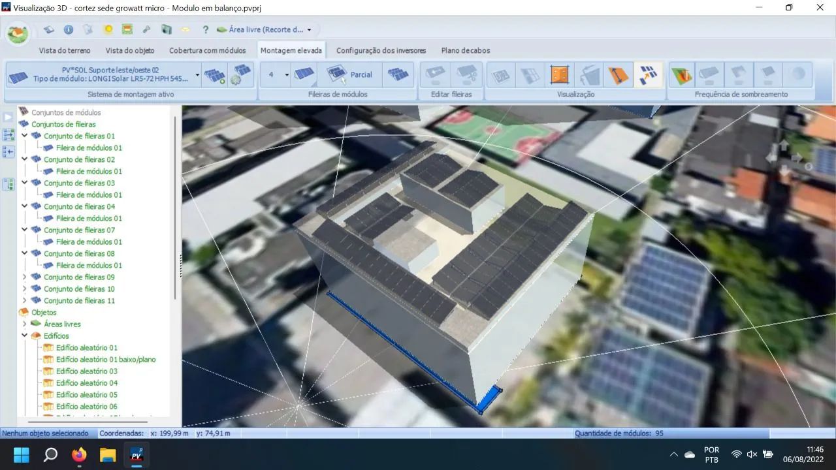Select Conjuntos de fileiras tree root
The width and height of the screenshot is (836, 470).
[x=63, y=124]
